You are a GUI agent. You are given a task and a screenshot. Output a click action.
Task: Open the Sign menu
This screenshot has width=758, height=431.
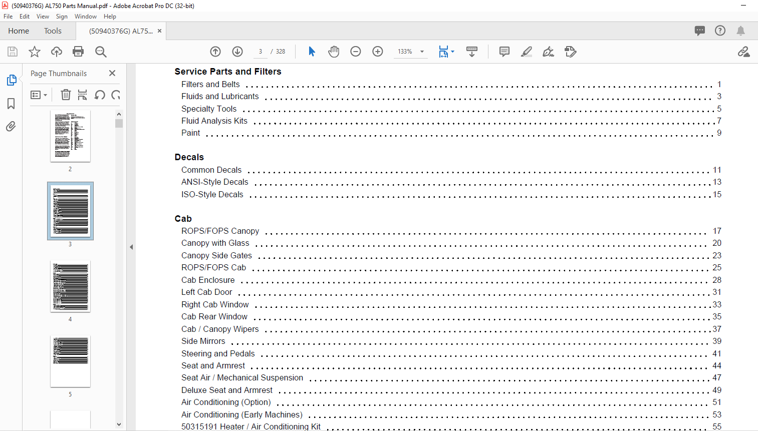62,17
